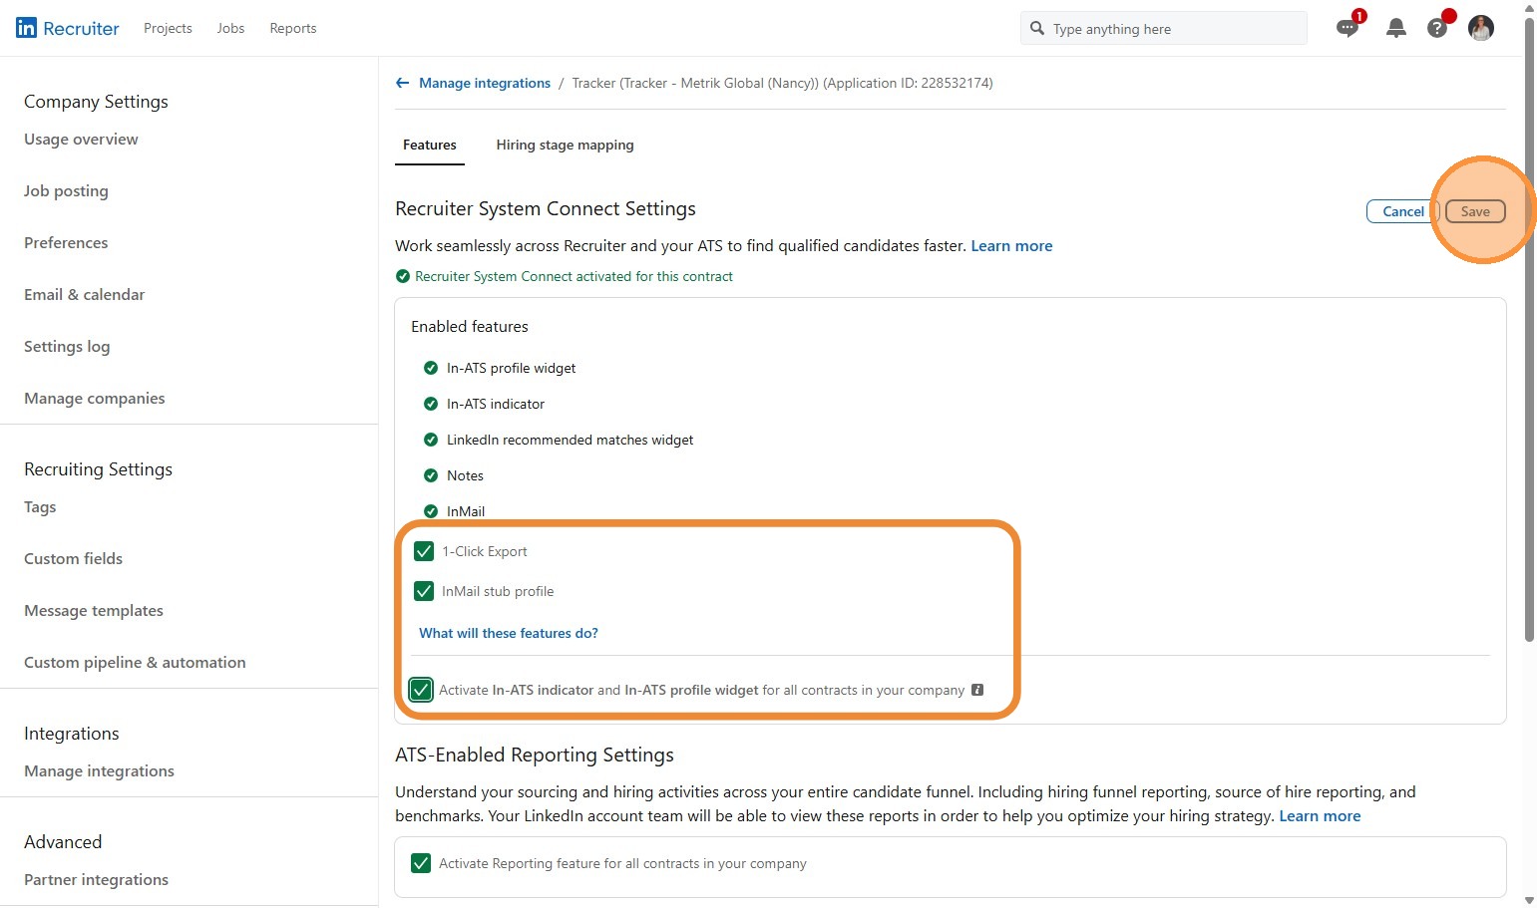Open the messages chat icon
This screenshot has width=1537, height=908.
click(x=1346, y=29)
